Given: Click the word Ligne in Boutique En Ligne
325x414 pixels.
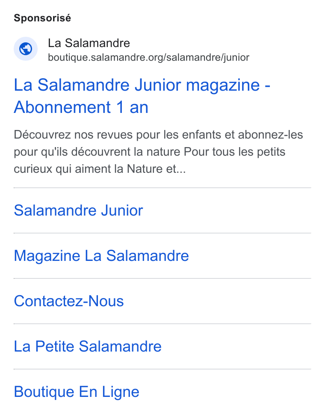Looking at the screenshot, I should click(121, 392).
